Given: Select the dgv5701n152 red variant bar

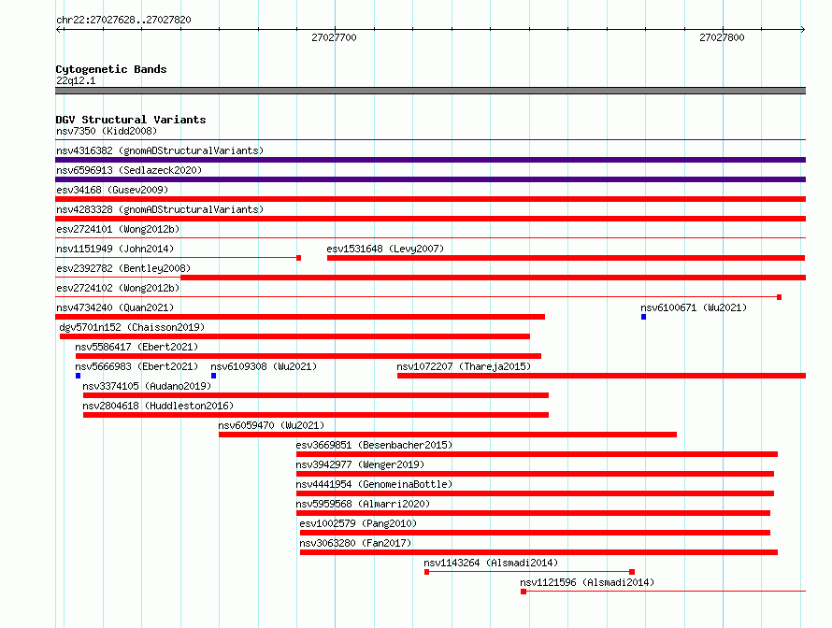Looking at the screenshot, I should point(294,336).
